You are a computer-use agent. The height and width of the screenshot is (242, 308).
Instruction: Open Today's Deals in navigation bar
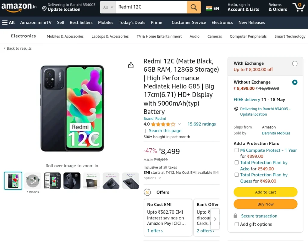132,22
